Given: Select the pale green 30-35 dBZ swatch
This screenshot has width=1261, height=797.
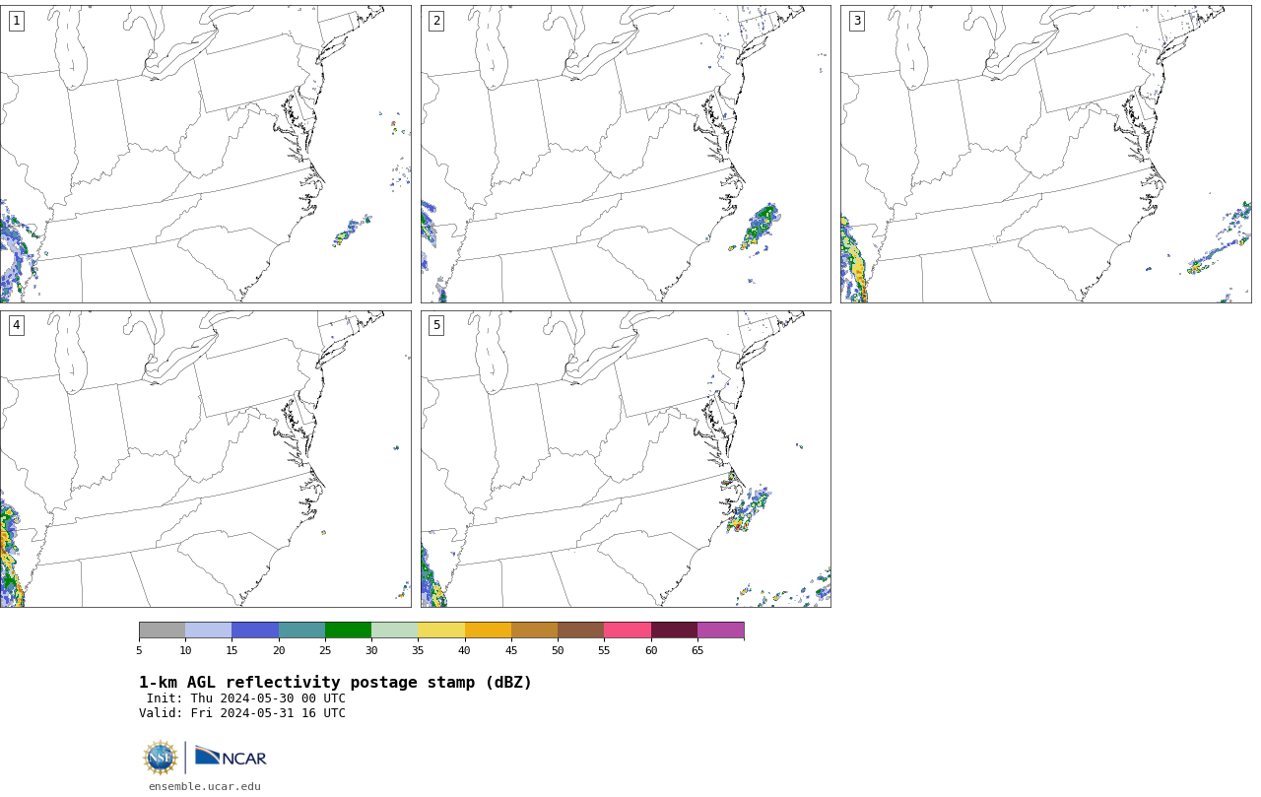Looking at the screenshot, I should pyautogui.click(x=394, y=631).
